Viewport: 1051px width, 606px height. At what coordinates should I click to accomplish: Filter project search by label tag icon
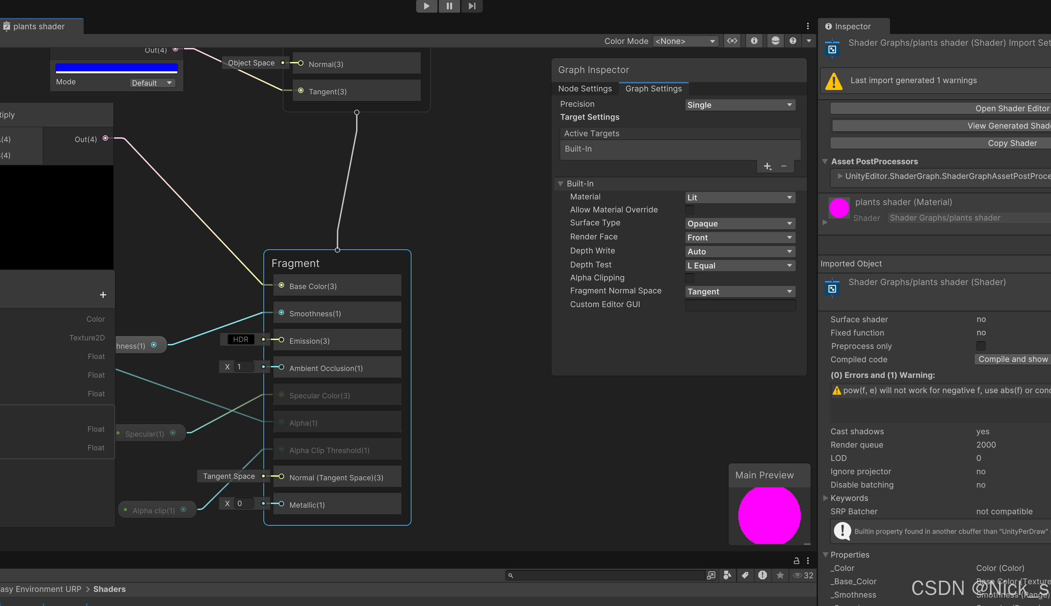745,575
